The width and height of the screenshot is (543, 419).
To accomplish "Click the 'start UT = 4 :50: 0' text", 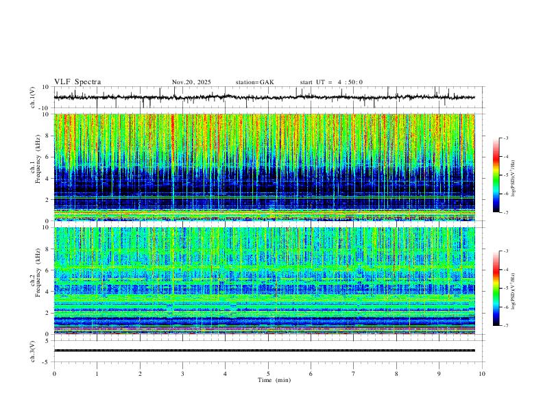I will click(x=331, y=82).
